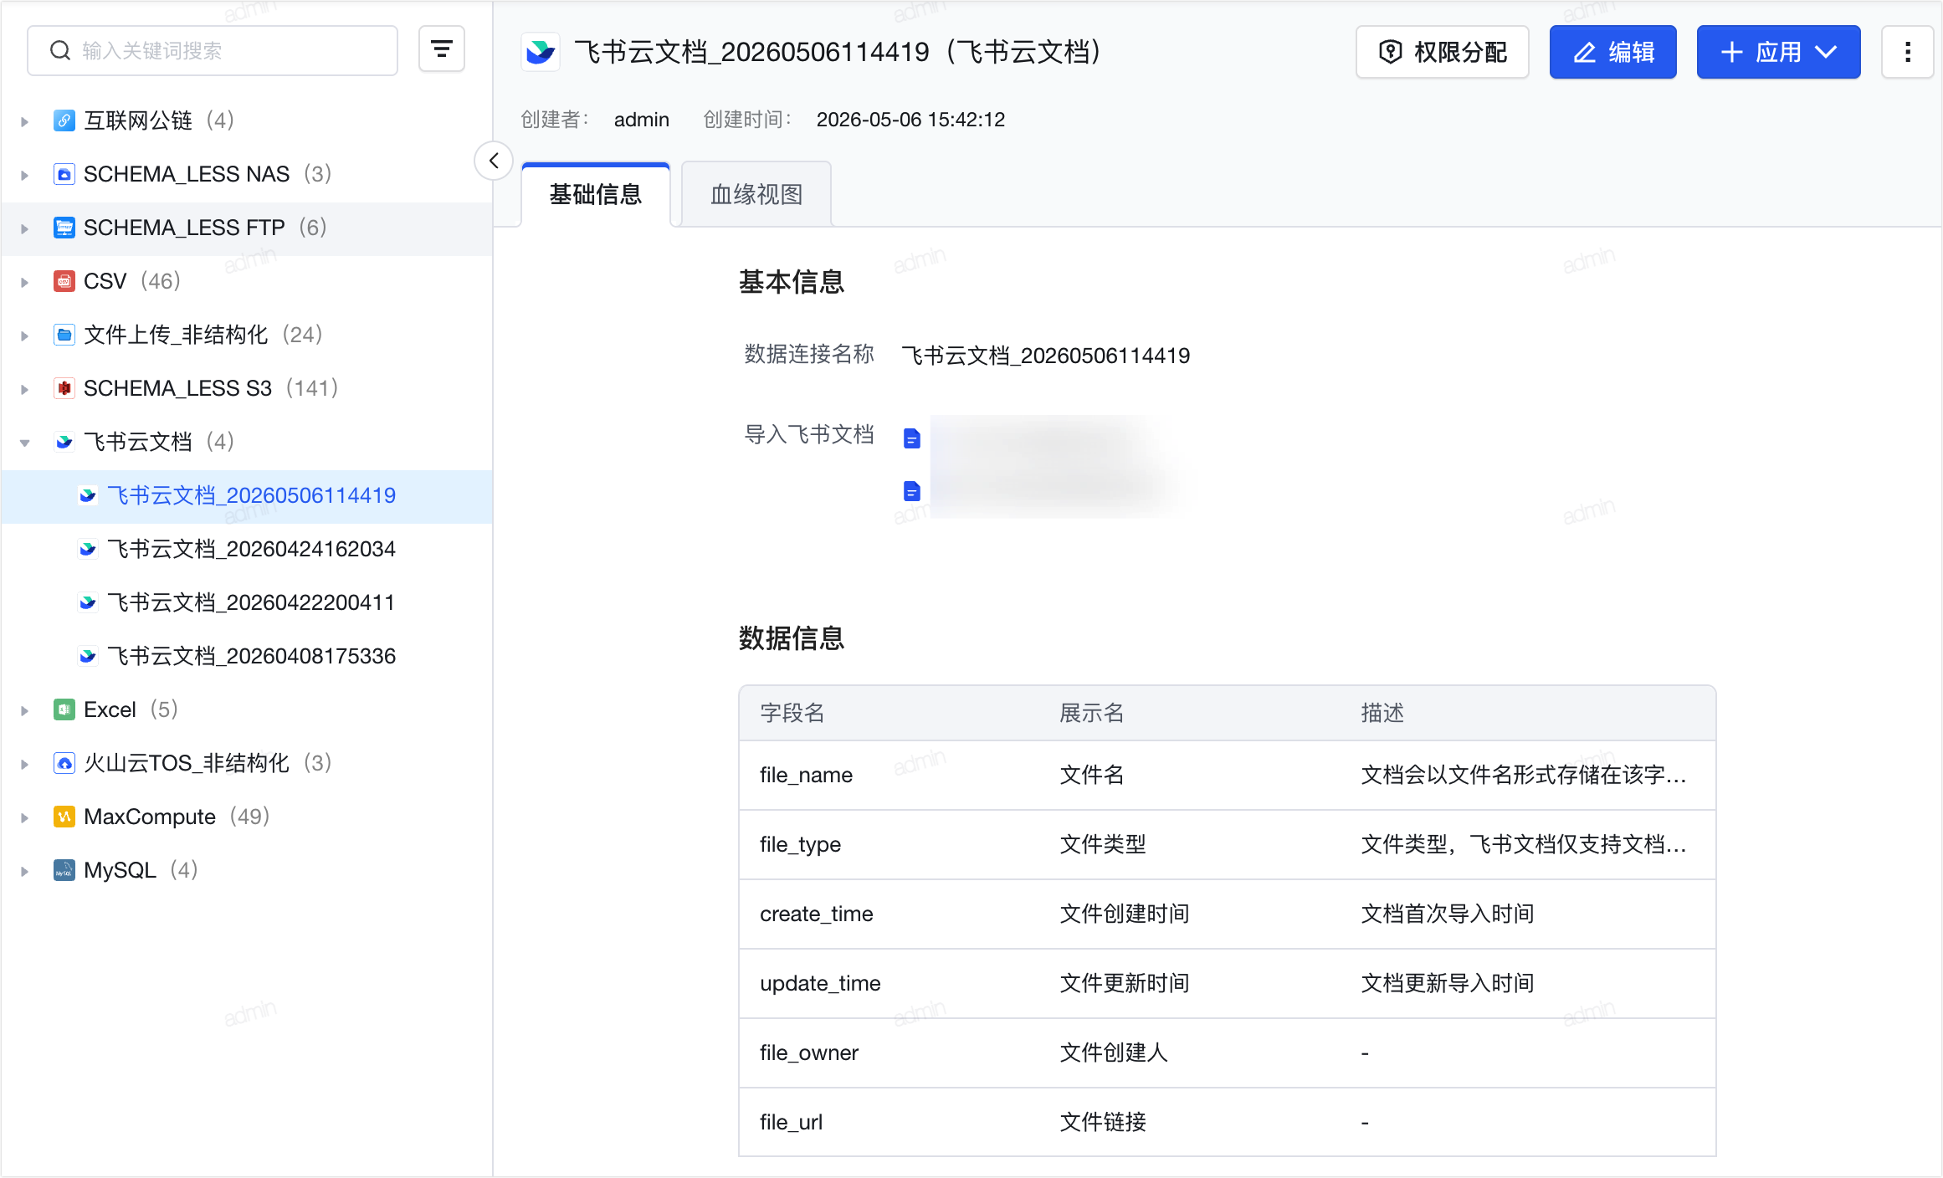Switch to the 基础信息 tab
This screenshot has width=1943, height=1178.
click(596, 194)
